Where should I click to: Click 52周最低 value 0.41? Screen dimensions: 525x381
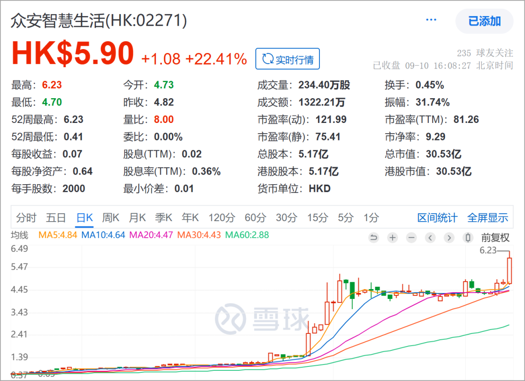(x=73, y=137)
